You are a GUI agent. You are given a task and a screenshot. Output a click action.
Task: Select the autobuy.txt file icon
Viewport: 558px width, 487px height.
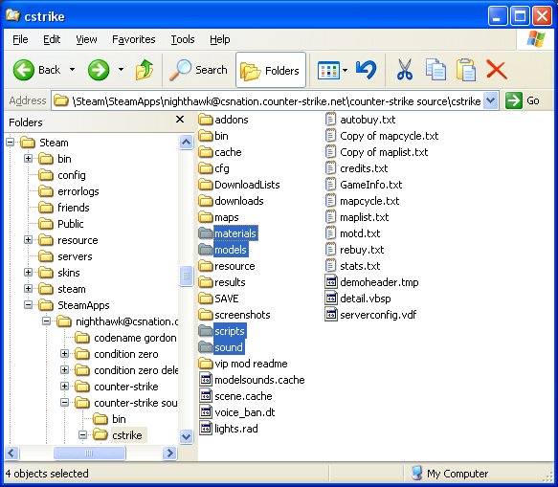click(x=330, y=120)
